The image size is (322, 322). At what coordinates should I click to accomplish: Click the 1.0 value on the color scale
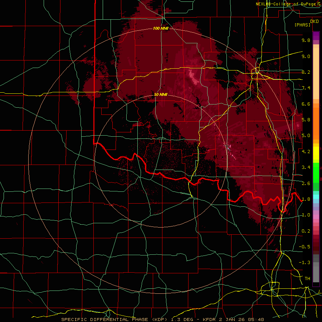coord(306,215)
